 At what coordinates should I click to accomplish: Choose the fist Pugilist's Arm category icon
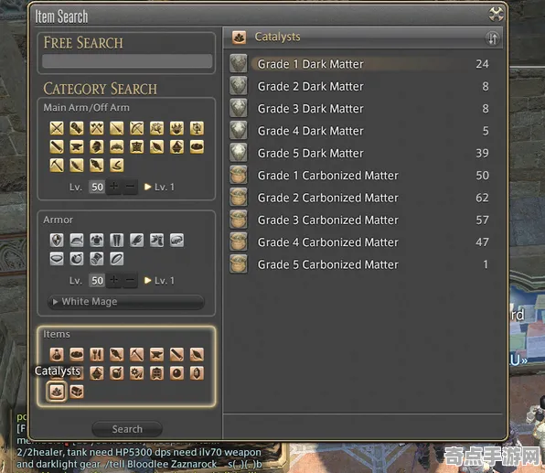(x=77, y=128)
